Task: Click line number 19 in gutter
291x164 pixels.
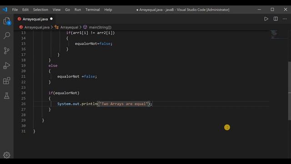Action: pos(23,66)
